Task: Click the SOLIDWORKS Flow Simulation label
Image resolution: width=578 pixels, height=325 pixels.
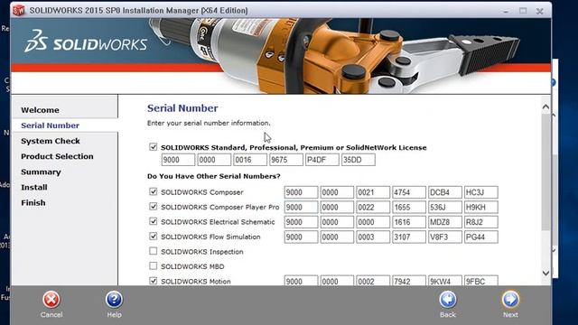Action: [210, 237]
